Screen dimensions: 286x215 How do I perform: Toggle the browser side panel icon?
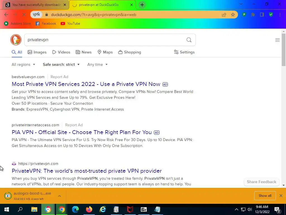click(x=262, y=15)
